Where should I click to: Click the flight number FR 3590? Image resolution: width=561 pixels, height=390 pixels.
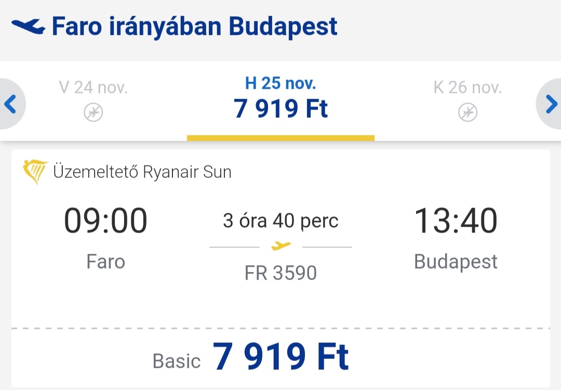coord(280,273)
